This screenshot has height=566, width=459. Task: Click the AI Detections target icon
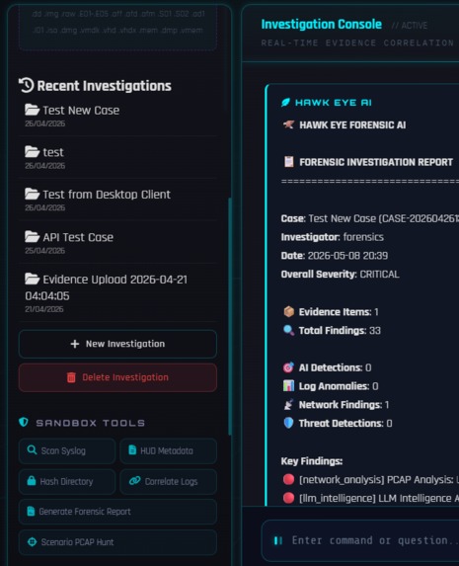click(288, 367)
